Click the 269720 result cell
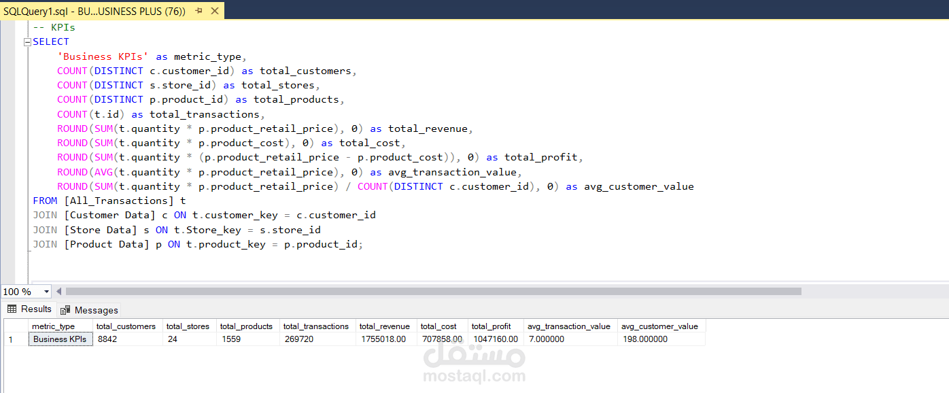949x393 pixels. tap(317, 339)
